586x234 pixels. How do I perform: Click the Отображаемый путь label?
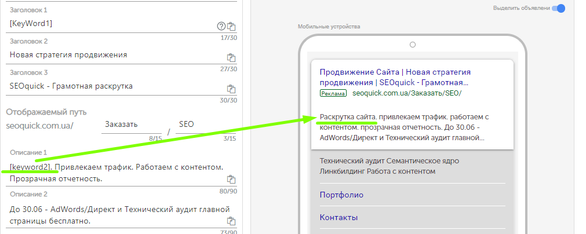click(x=46, y=112)
